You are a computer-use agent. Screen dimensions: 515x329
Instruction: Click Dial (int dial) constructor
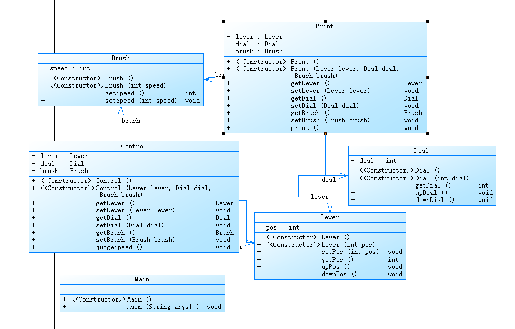pos(442,178)
